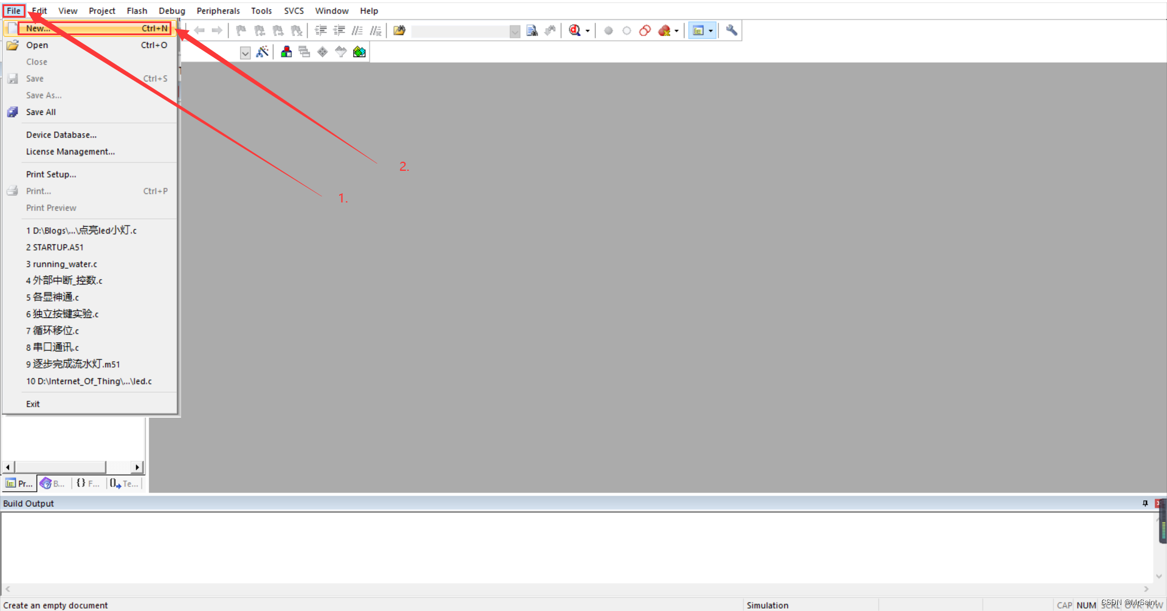Click the project panel scroll-right arrow
This screenshot has height=611, width=1167.
point(137,467)
